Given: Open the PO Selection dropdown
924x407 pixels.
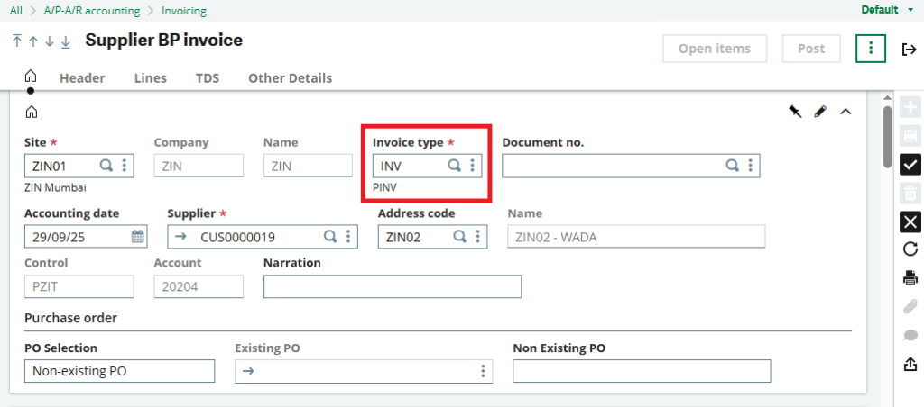Looking at the screenshot, I should 120,371.
